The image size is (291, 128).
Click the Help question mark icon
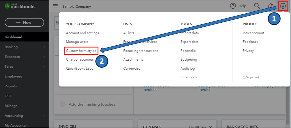[233, 6]
